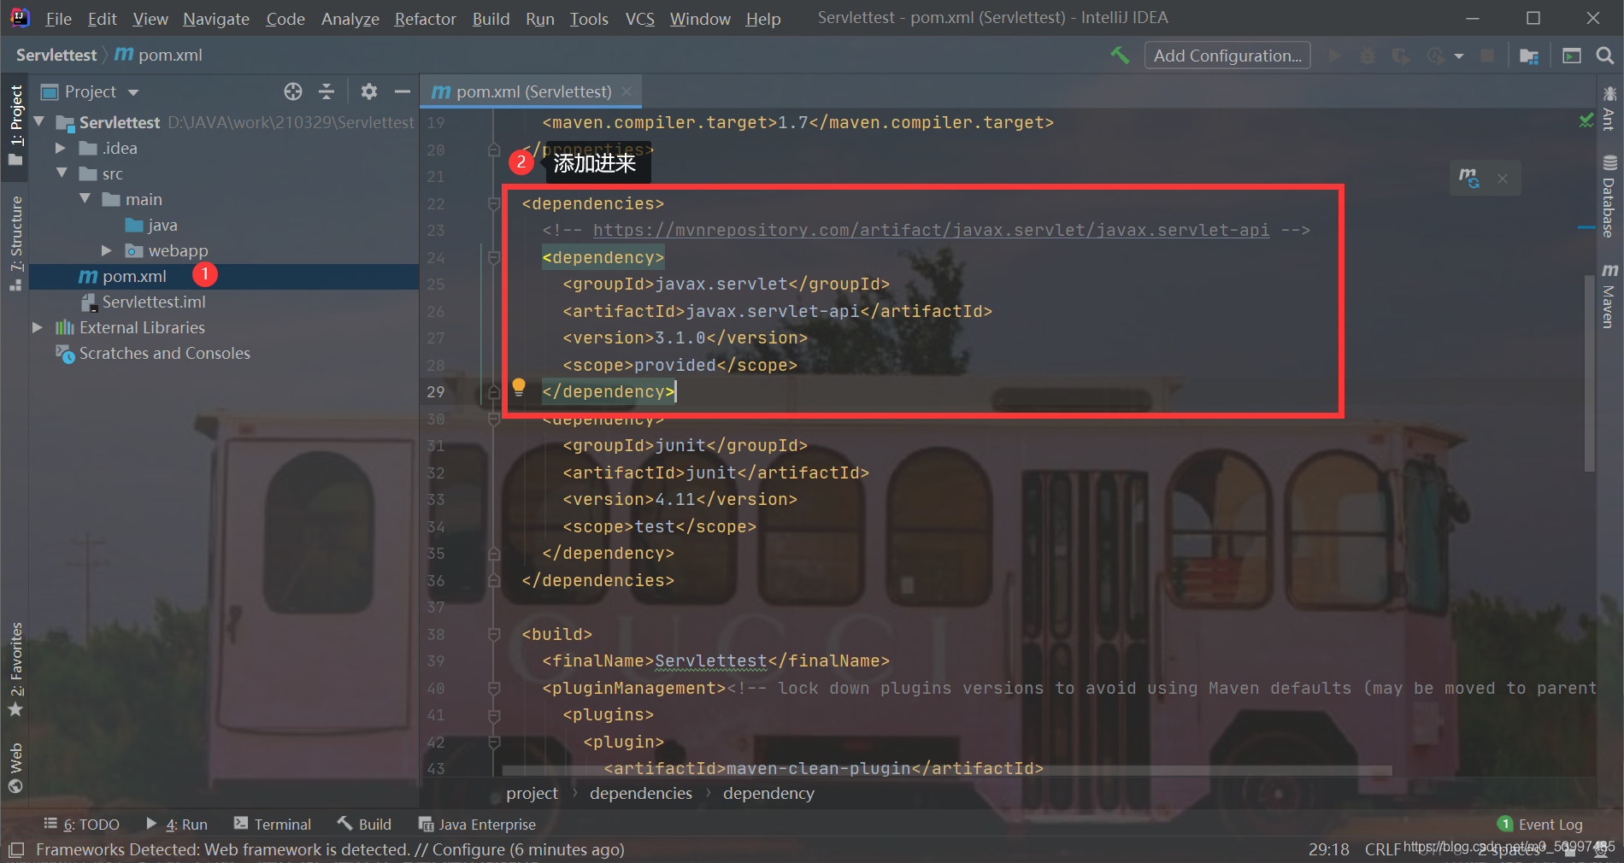Fold the build block at line 38
Screen dimensions: 1624x863
pos(494,634)
